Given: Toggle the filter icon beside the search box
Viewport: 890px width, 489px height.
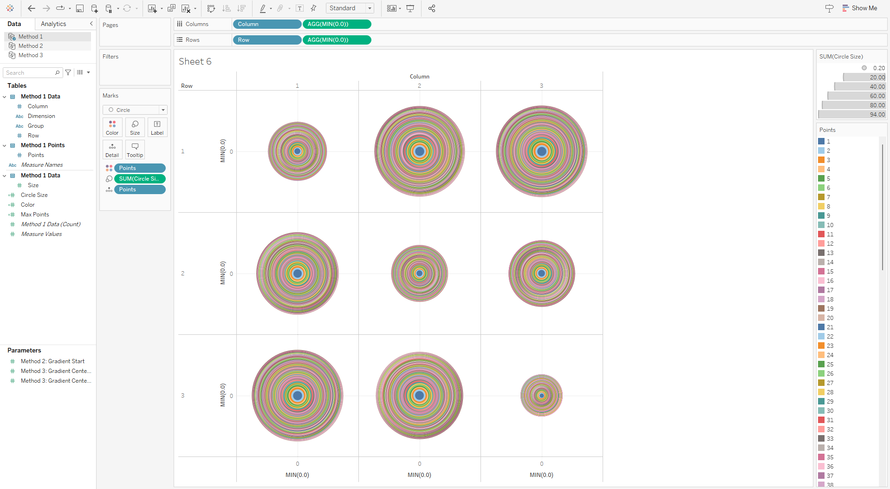Looking at the screenshot, I should 68,72.
